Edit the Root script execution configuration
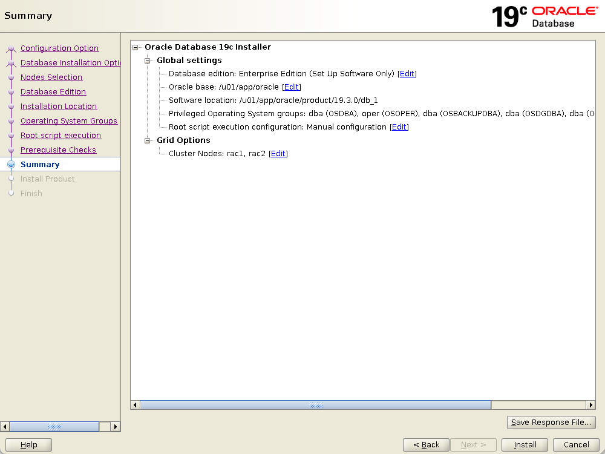Screen dimensions: 605x454 click(399, 127)
